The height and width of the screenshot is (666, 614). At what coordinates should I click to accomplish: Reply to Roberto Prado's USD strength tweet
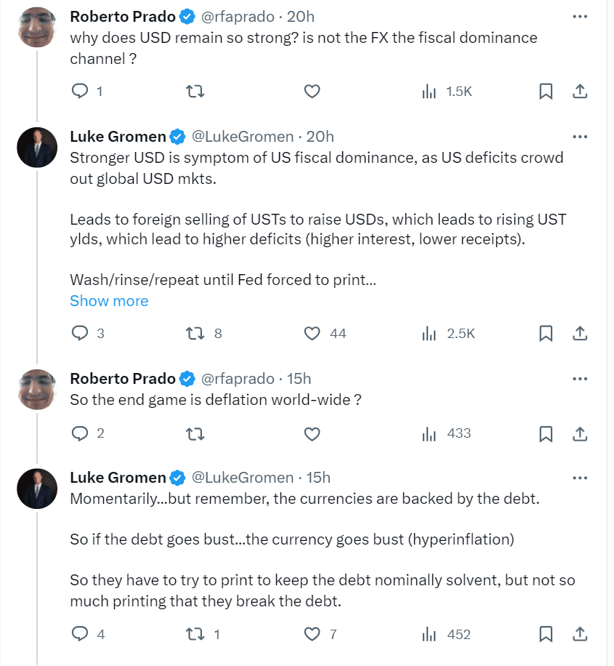(80, 92)
